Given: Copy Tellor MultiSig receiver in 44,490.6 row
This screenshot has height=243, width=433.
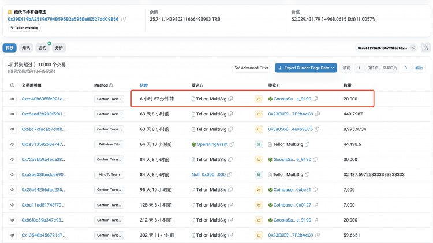Looking at the screenshot, I should (307, 144).
